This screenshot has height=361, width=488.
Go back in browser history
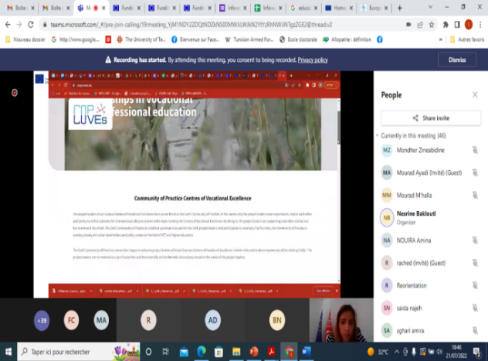click(x=8, y=25)
